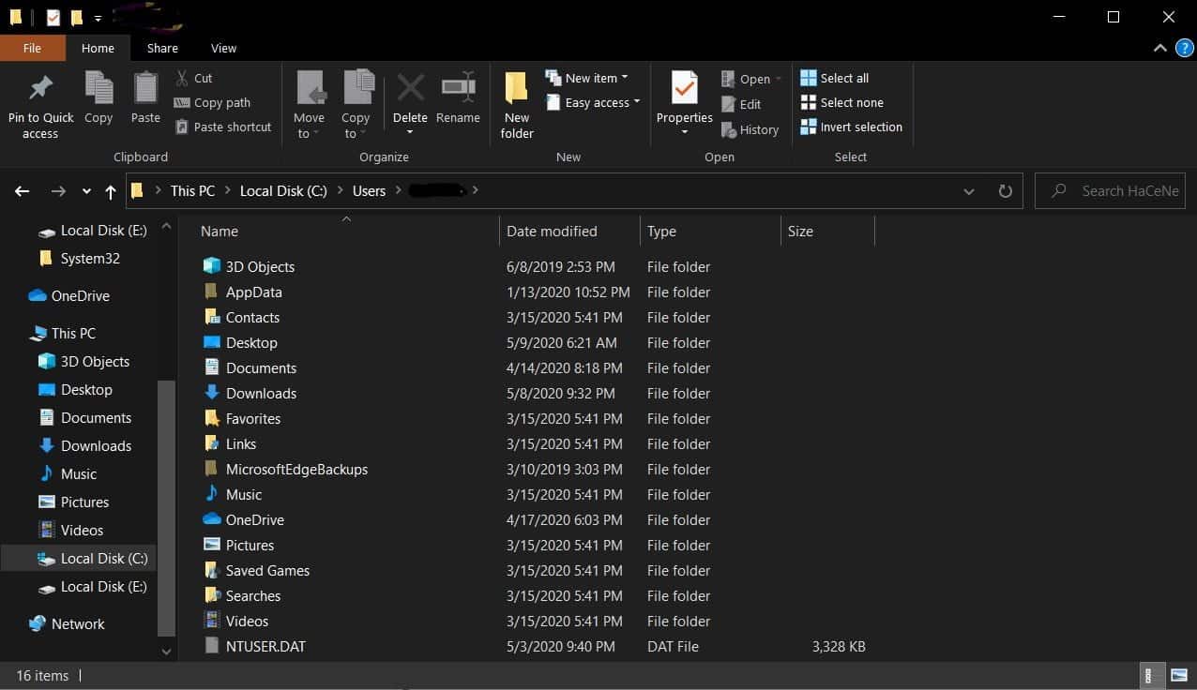Collapse the ribbon with the chevron

(x=1160, y=48)
